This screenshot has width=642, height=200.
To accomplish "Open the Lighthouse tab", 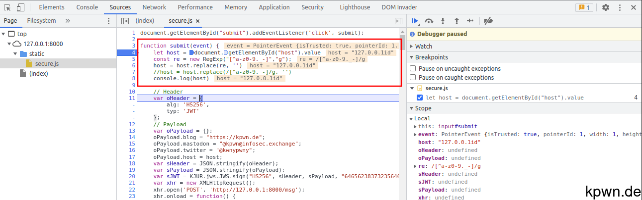I will [355, 7].
